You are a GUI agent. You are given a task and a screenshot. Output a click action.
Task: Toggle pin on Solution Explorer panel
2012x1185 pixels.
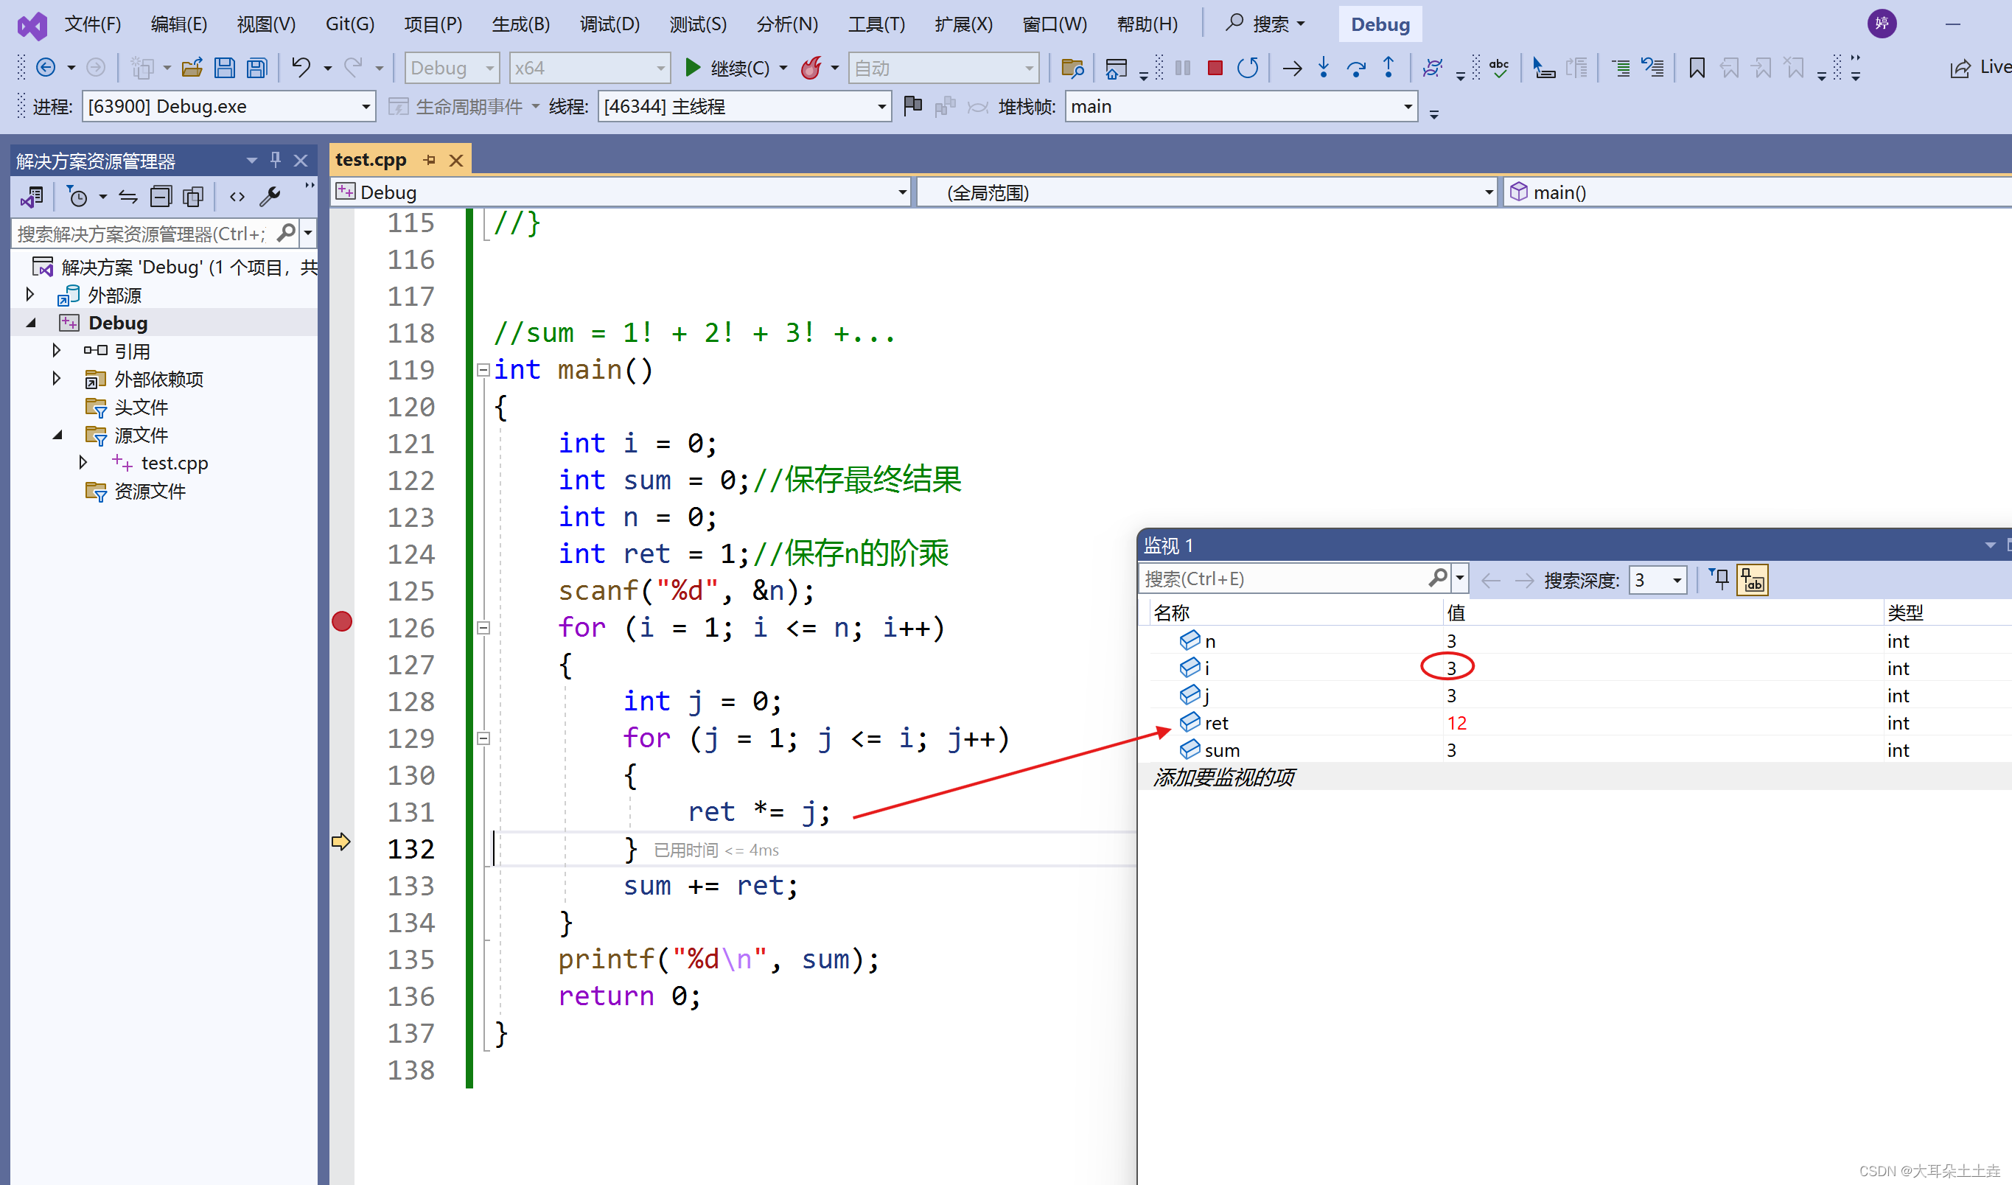point(276,161)
